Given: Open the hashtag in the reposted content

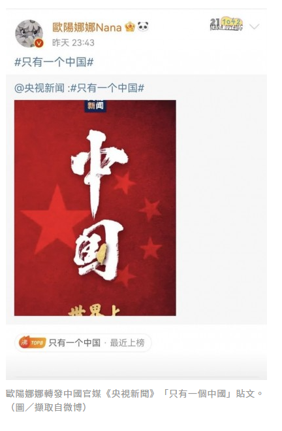Looking at the screenshot, I should pos(107,88).
